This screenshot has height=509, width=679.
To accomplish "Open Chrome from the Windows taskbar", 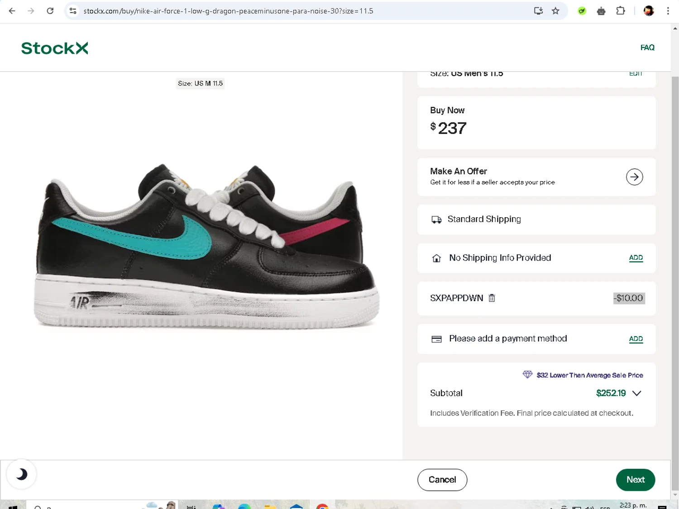I will 322,507.
